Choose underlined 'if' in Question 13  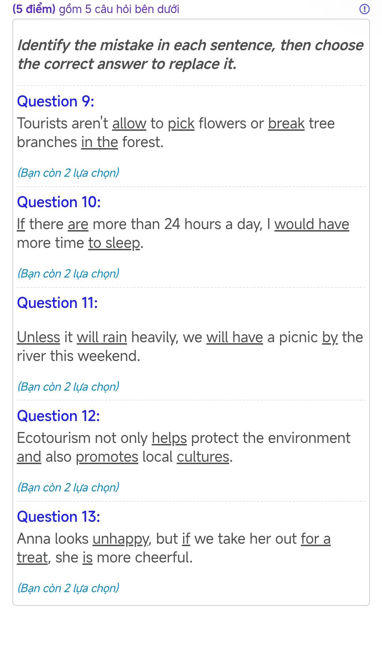pos(186,539)
